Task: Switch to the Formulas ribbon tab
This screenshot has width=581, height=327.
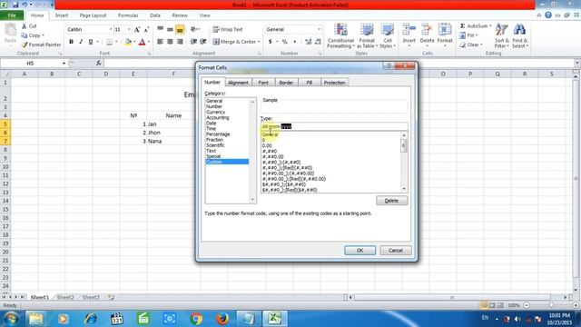Action: (x=128, y=15)
